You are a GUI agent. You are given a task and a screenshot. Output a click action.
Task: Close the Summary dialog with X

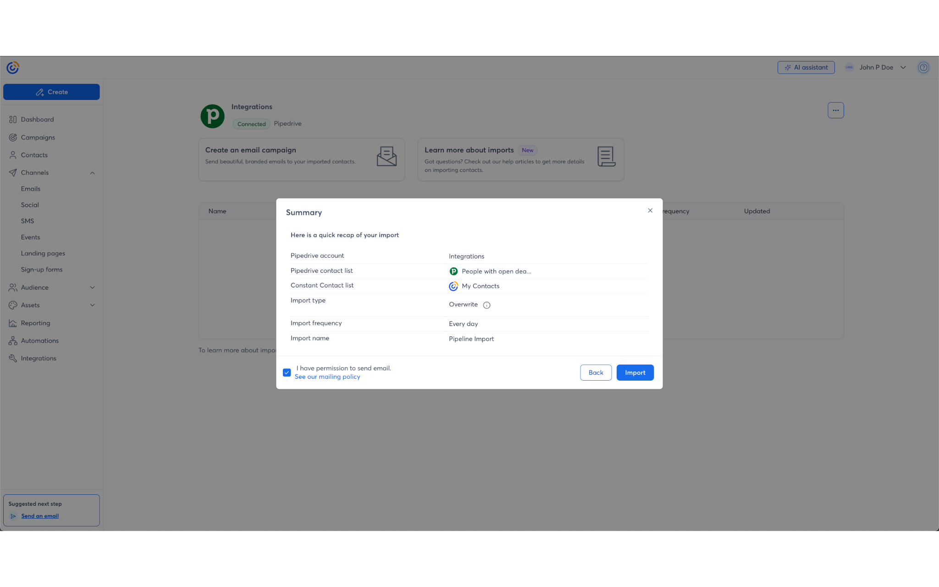pyautogui.click(x=650, y=210)
